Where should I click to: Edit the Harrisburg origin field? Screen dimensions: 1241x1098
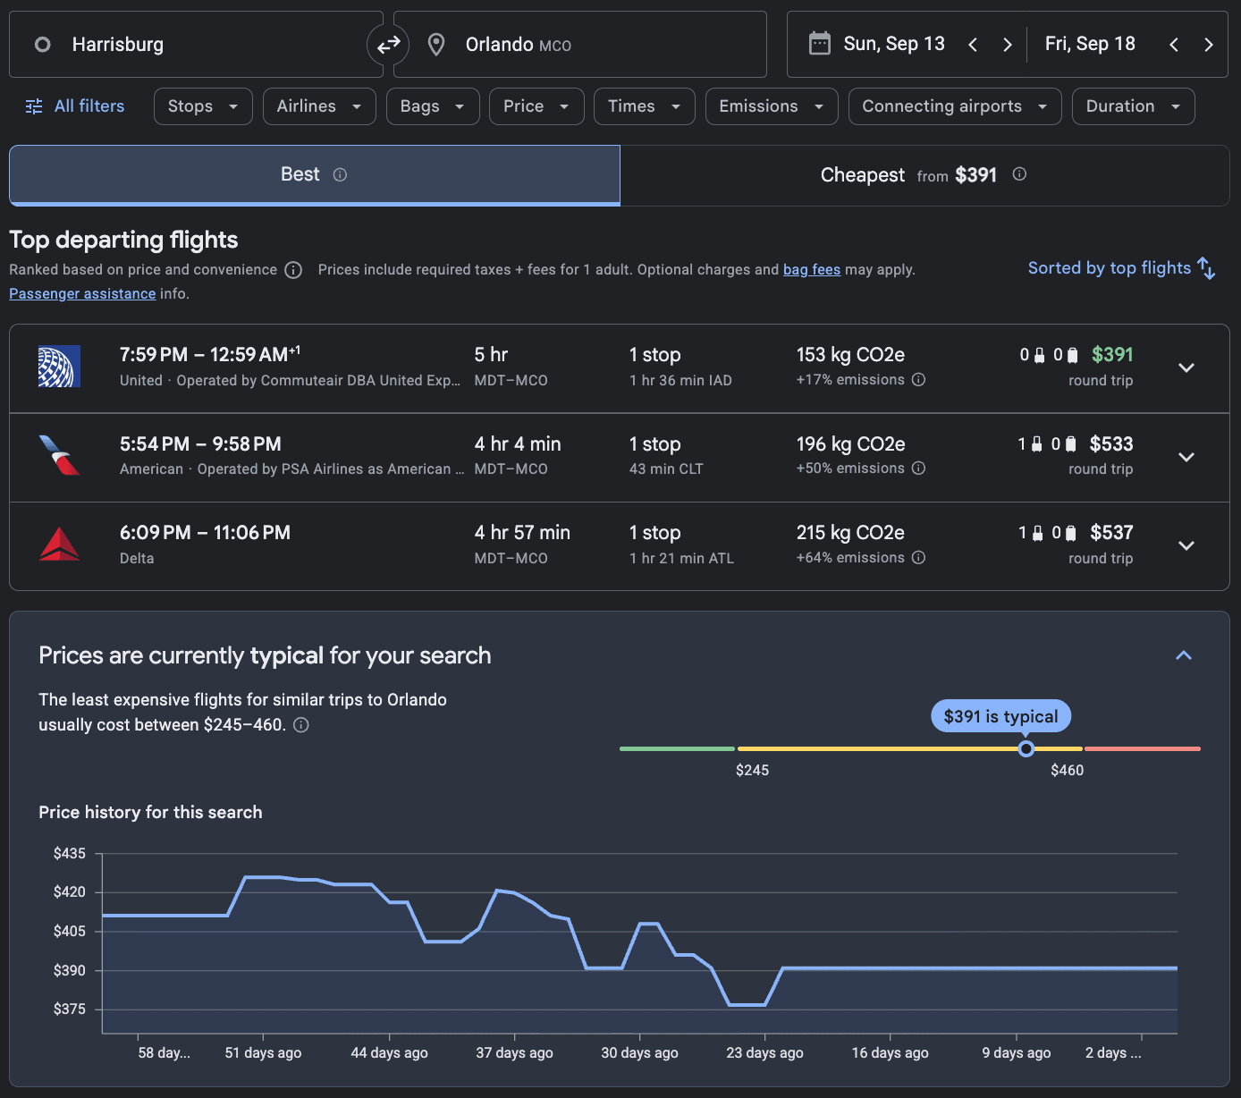click(x=196, y=45)
